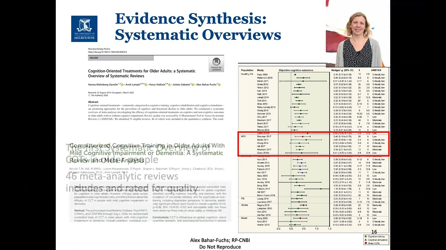Click the Evidence Synthesis slide title
Viewport: 446px width, 250px height.
click(198, 27)
